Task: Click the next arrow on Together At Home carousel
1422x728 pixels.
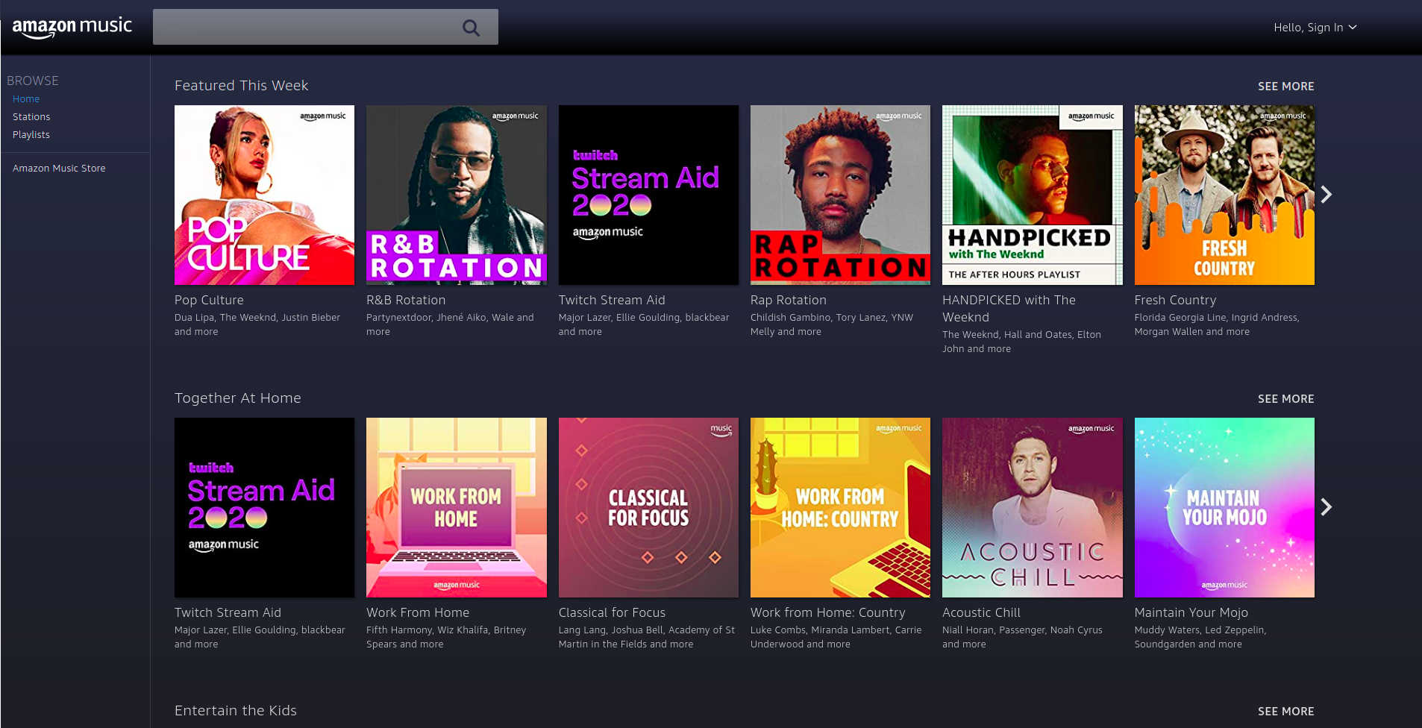Action: click(x=1327, y=506)
